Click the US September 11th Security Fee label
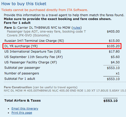The image size is (126, 117). (x=33, y=57)
